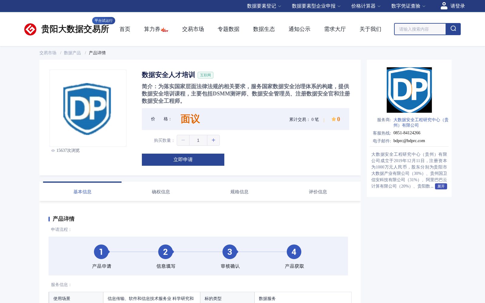Click the 立即申请 button
The image size is (485, 303).
[x=183, y=160]
